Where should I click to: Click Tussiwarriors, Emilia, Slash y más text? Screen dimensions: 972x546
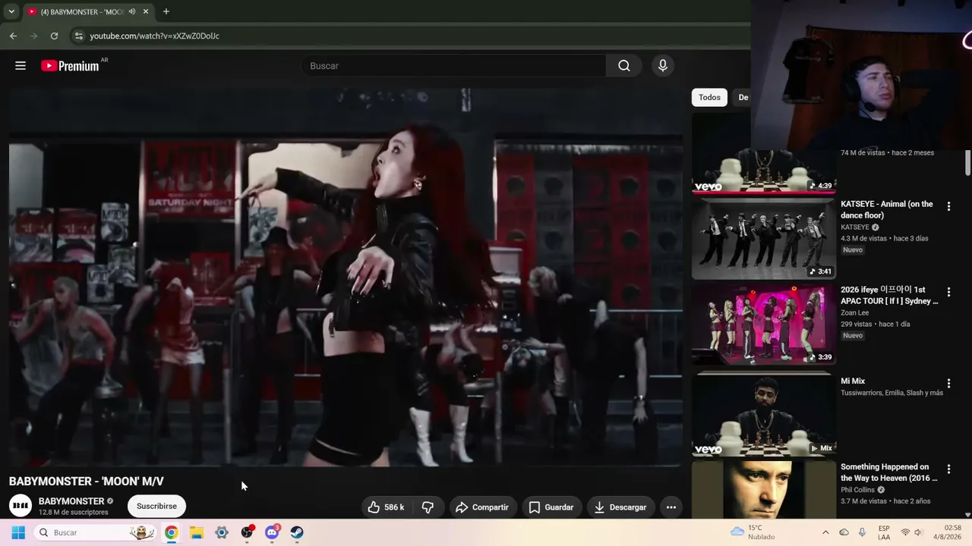892,393
